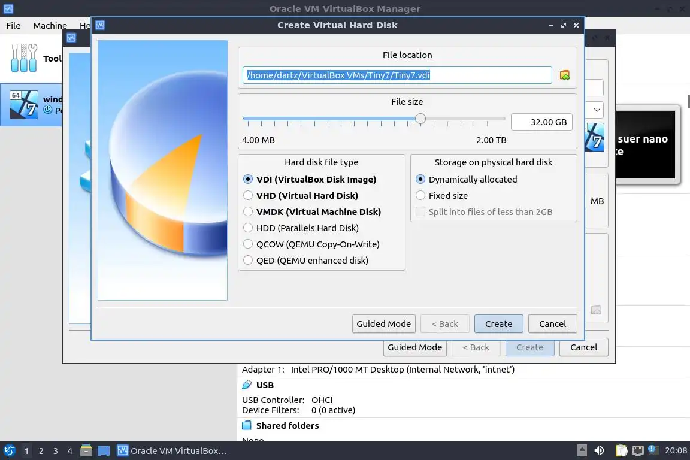Click the Tools screwdriver and wrench icon
The image size is (690, 460).
pos(24,57)
